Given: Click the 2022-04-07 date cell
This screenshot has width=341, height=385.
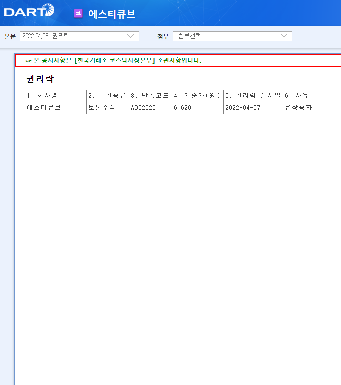Looking at the screenshot, I should pyautogui.click(x=253, y=108).
